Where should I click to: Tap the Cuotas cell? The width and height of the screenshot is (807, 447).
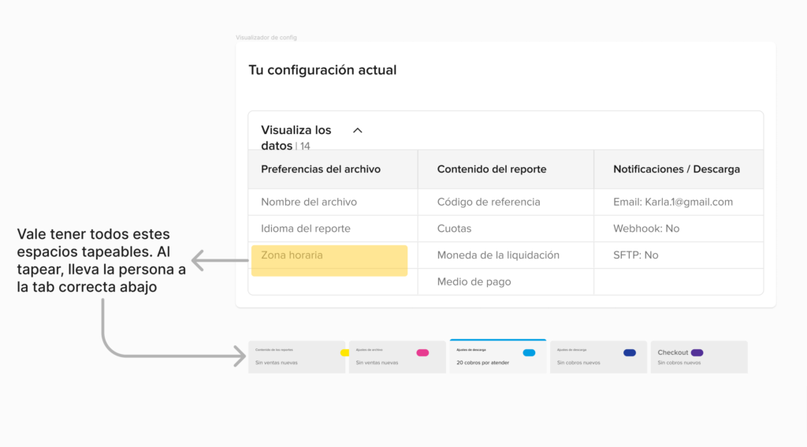tap(455, 229)
